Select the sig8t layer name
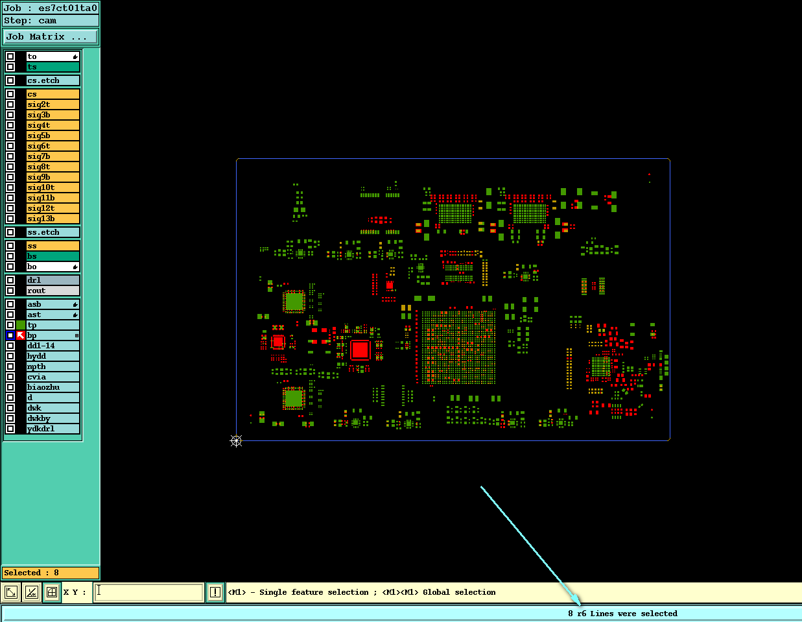This screenshot has height=622, width=802. (53, 167)
